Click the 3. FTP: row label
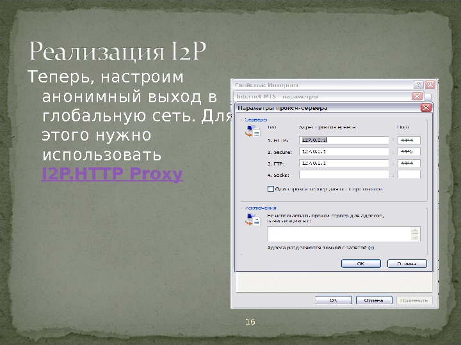Viewport: 461px width, 345px height. click(x=276, y=164)
